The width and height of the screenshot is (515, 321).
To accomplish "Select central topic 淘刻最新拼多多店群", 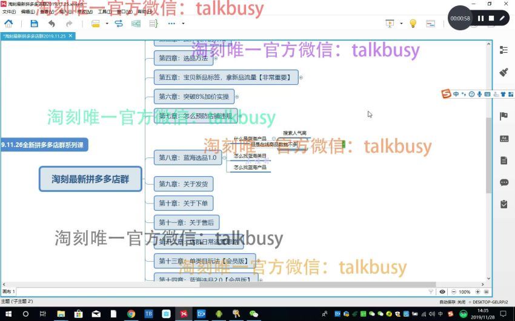I will (90, 179).
